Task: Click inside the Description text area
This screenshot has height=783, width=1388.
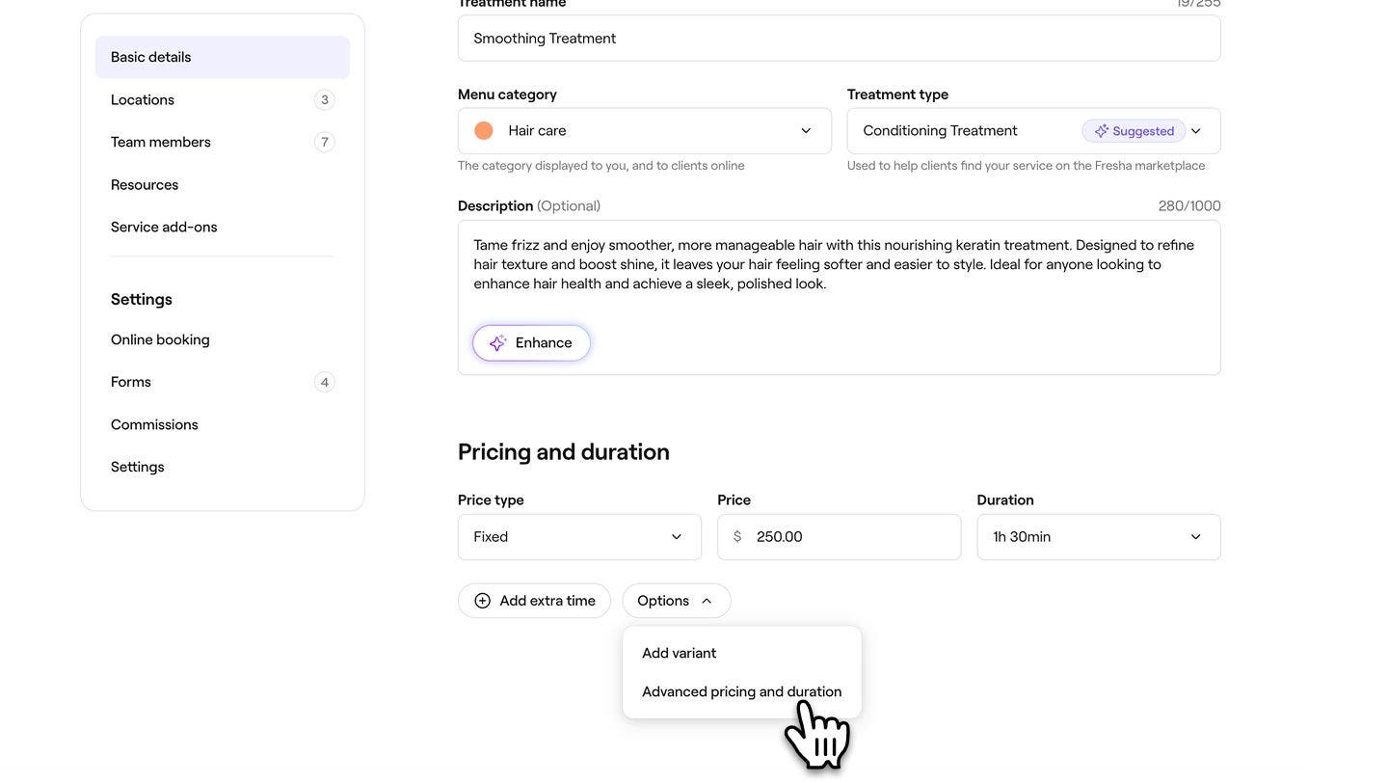Action: click(839, 309)
